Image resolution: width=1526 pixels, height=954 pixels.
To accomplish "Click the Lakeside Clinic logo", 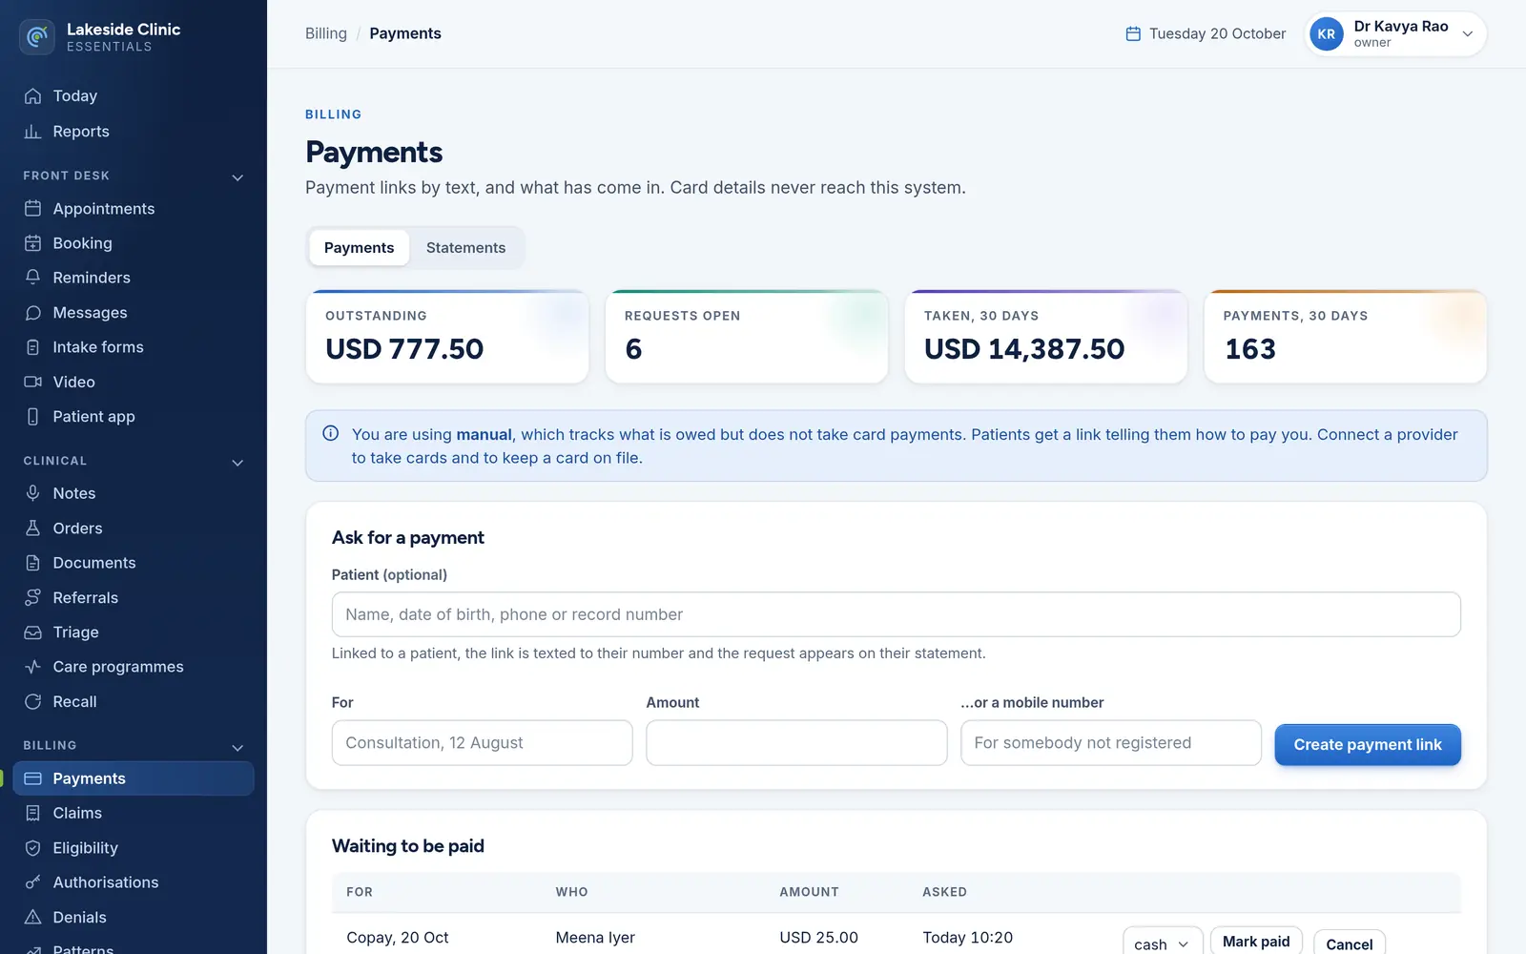I will [37, 37].
